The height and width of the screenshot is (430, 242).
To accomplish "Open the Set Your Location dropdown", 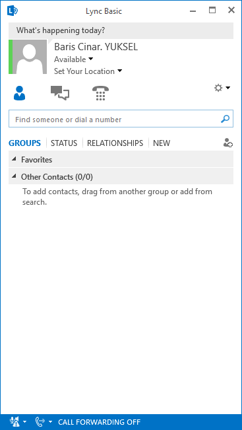I will (x=88, y=71).
